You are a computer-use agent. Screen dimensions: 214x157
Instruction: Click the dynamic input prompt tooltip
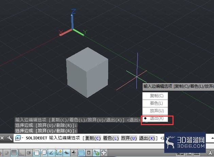[178, 86]
